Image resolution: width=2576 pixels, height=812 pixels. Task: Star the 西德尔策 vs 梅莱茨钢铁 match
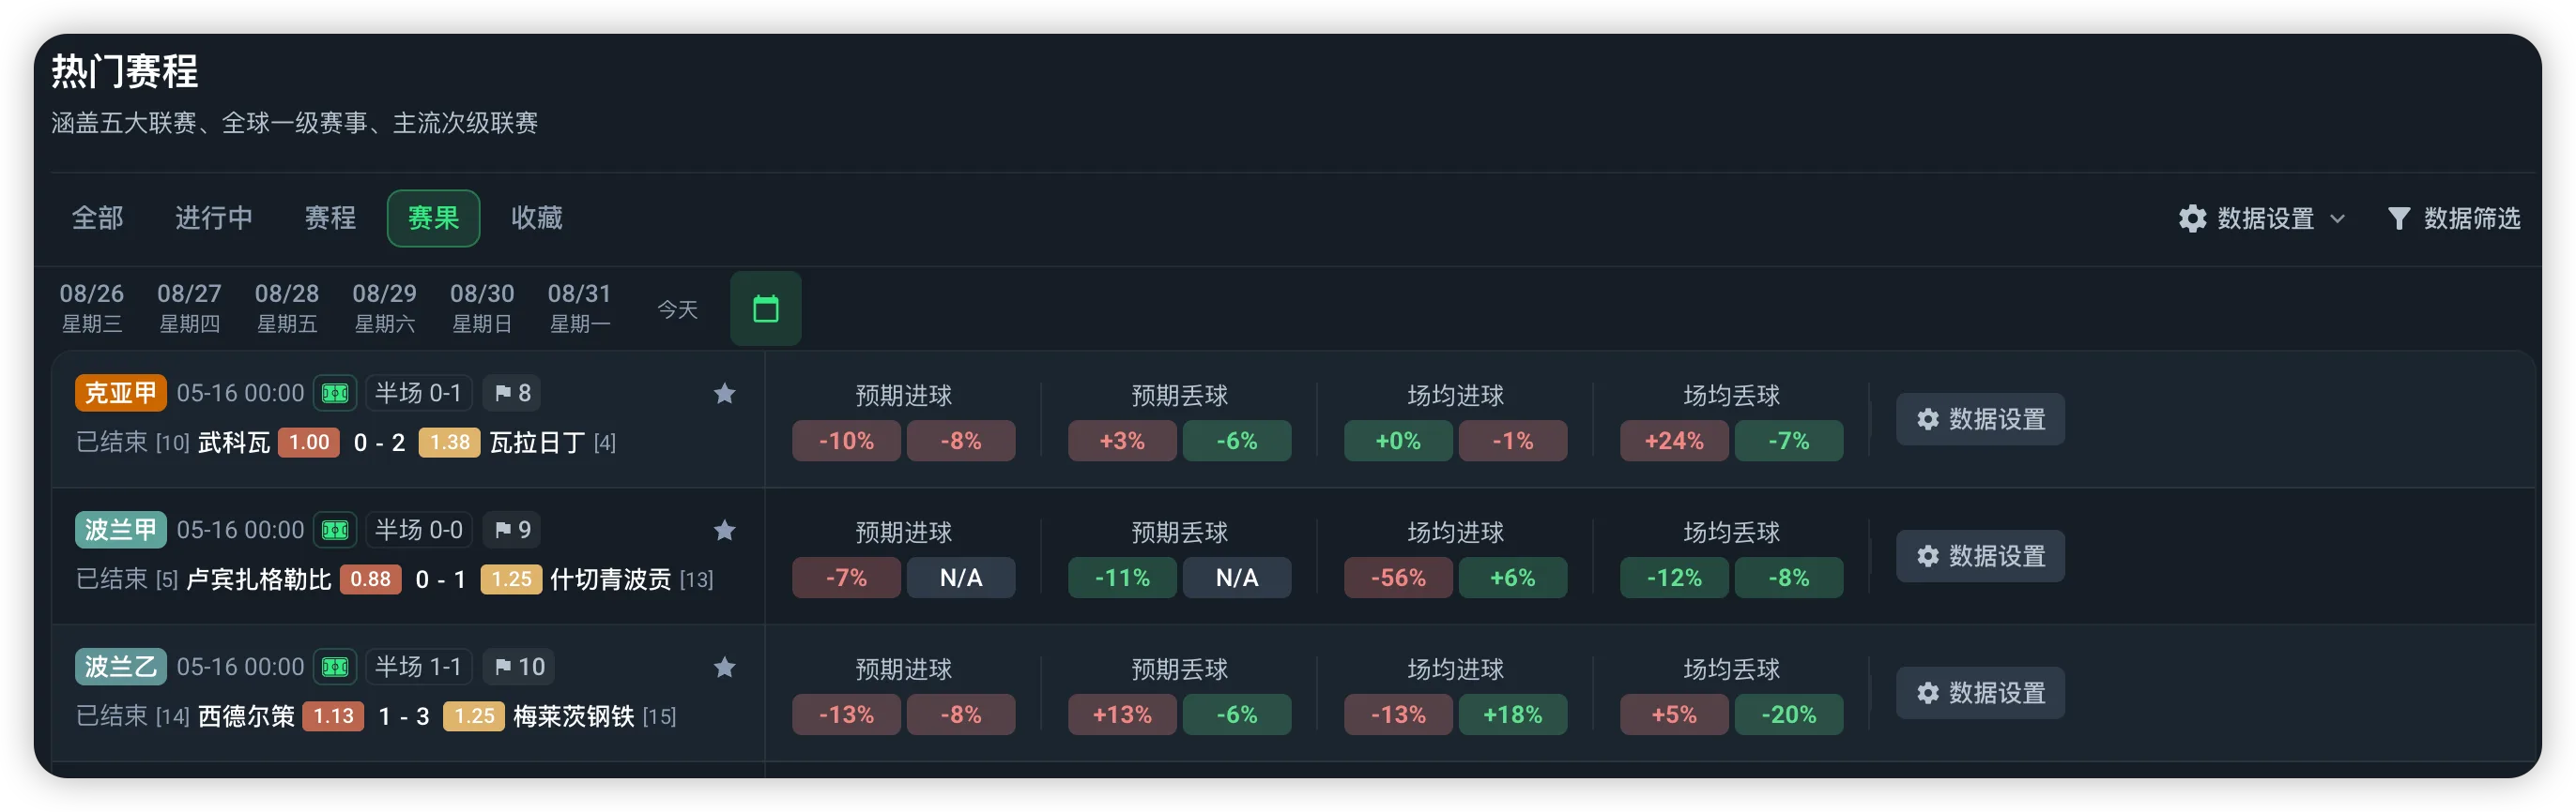coord(724,668)
